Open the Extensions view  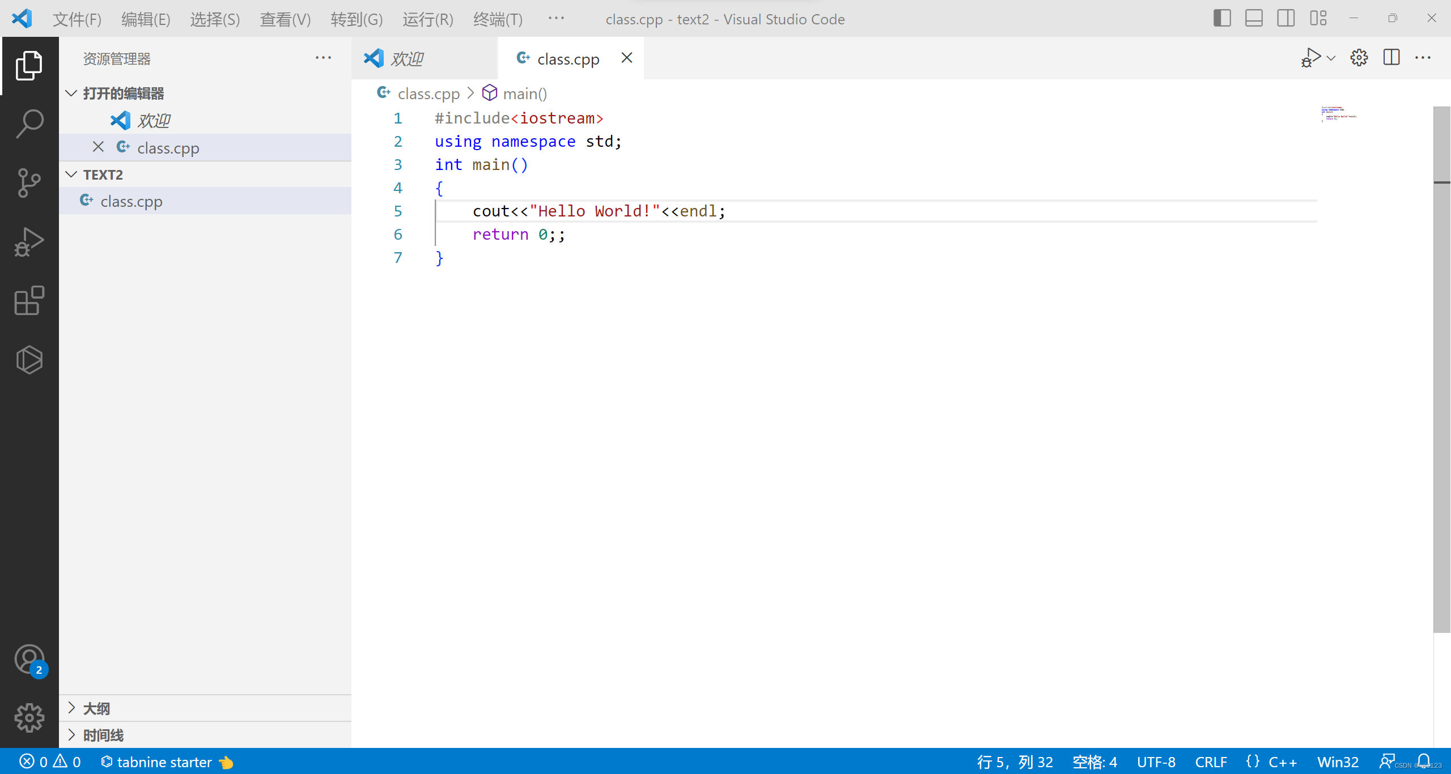pyautogui.click(x=29, y=300)
